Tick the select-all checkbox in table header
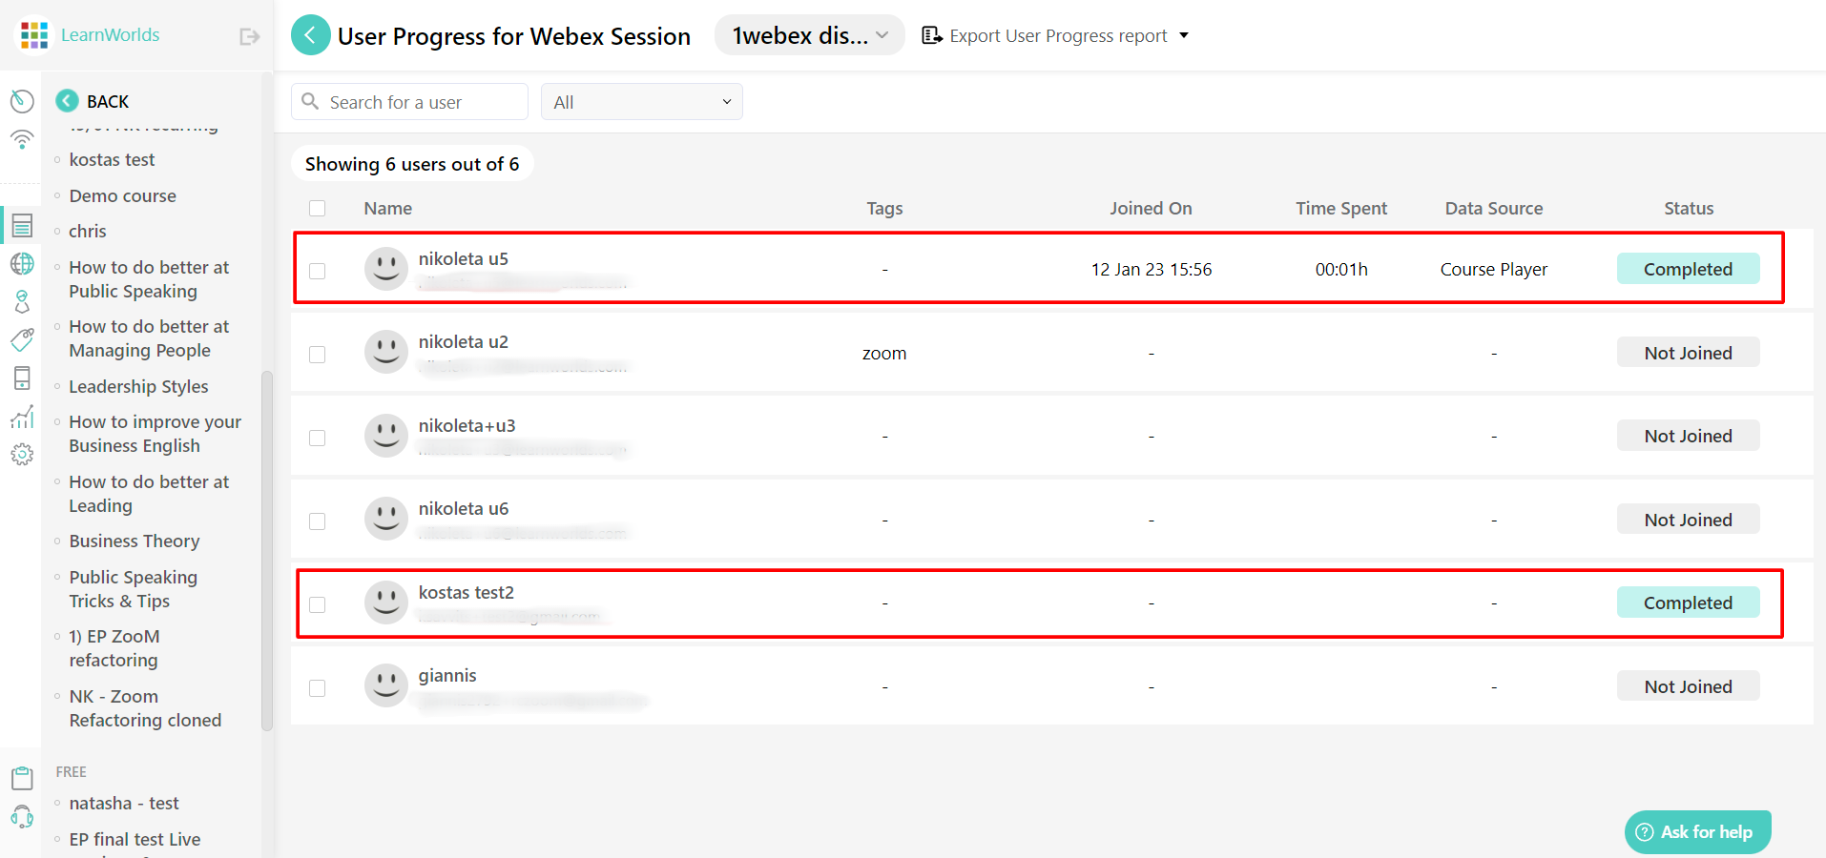 point(318,208)
